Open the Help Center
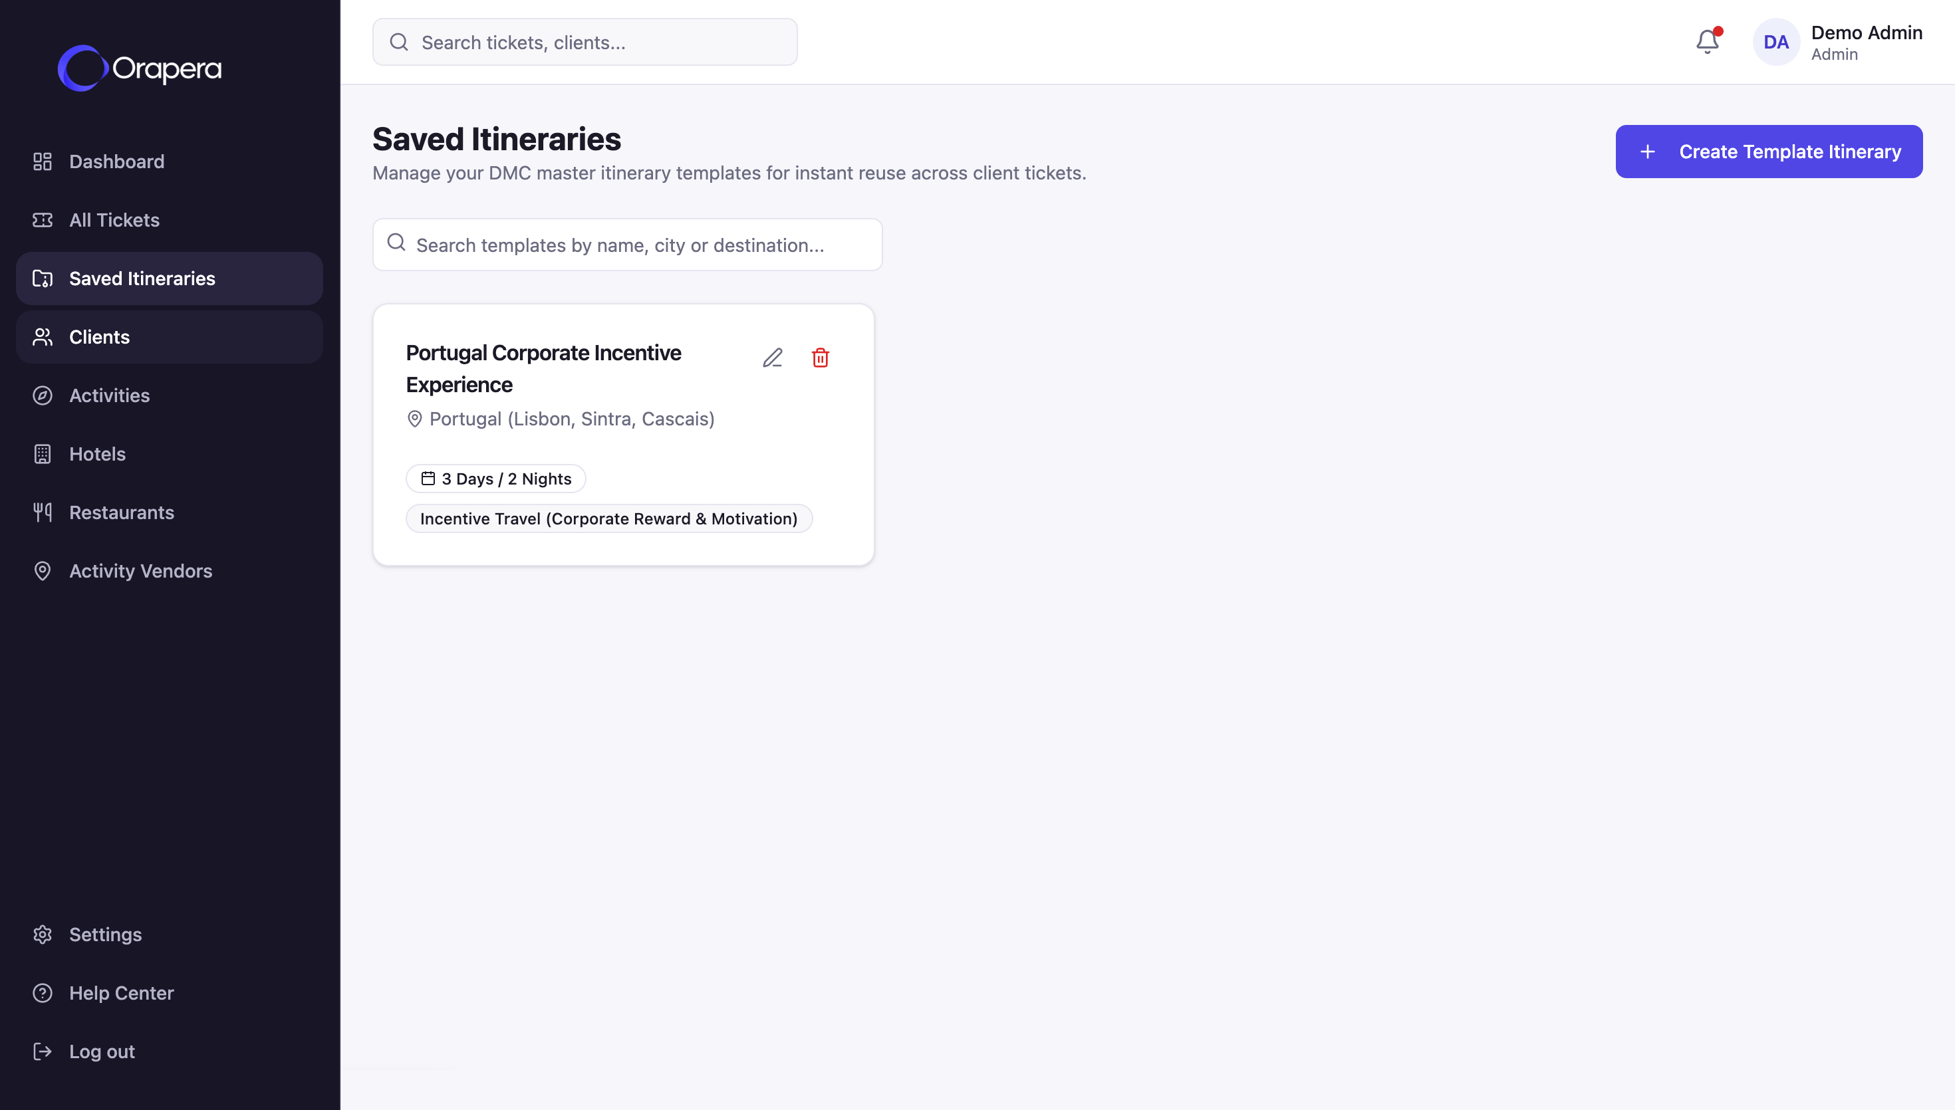 pos(170,992)
